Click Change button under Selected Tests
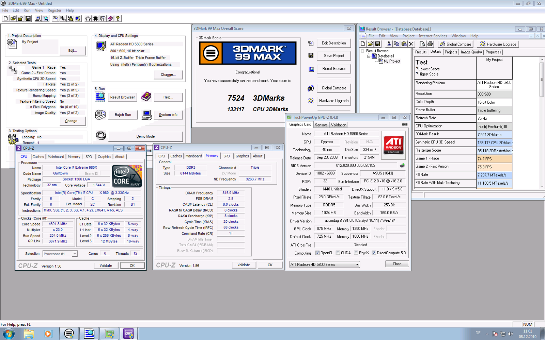 click(73, 121)
